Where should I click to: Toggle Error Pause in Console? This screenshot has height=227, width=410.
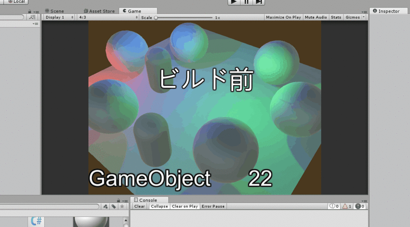[213, 206]
